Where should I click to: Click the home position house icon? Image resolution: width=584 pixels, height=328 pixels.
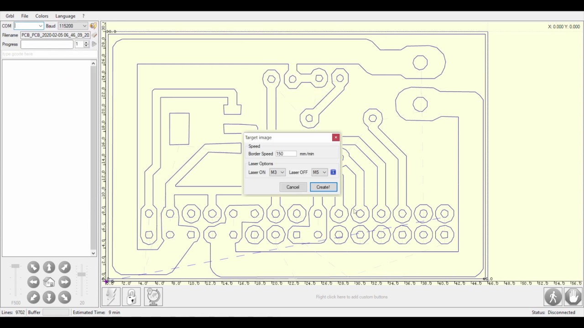pyautogui.click(x=49, y=282)
